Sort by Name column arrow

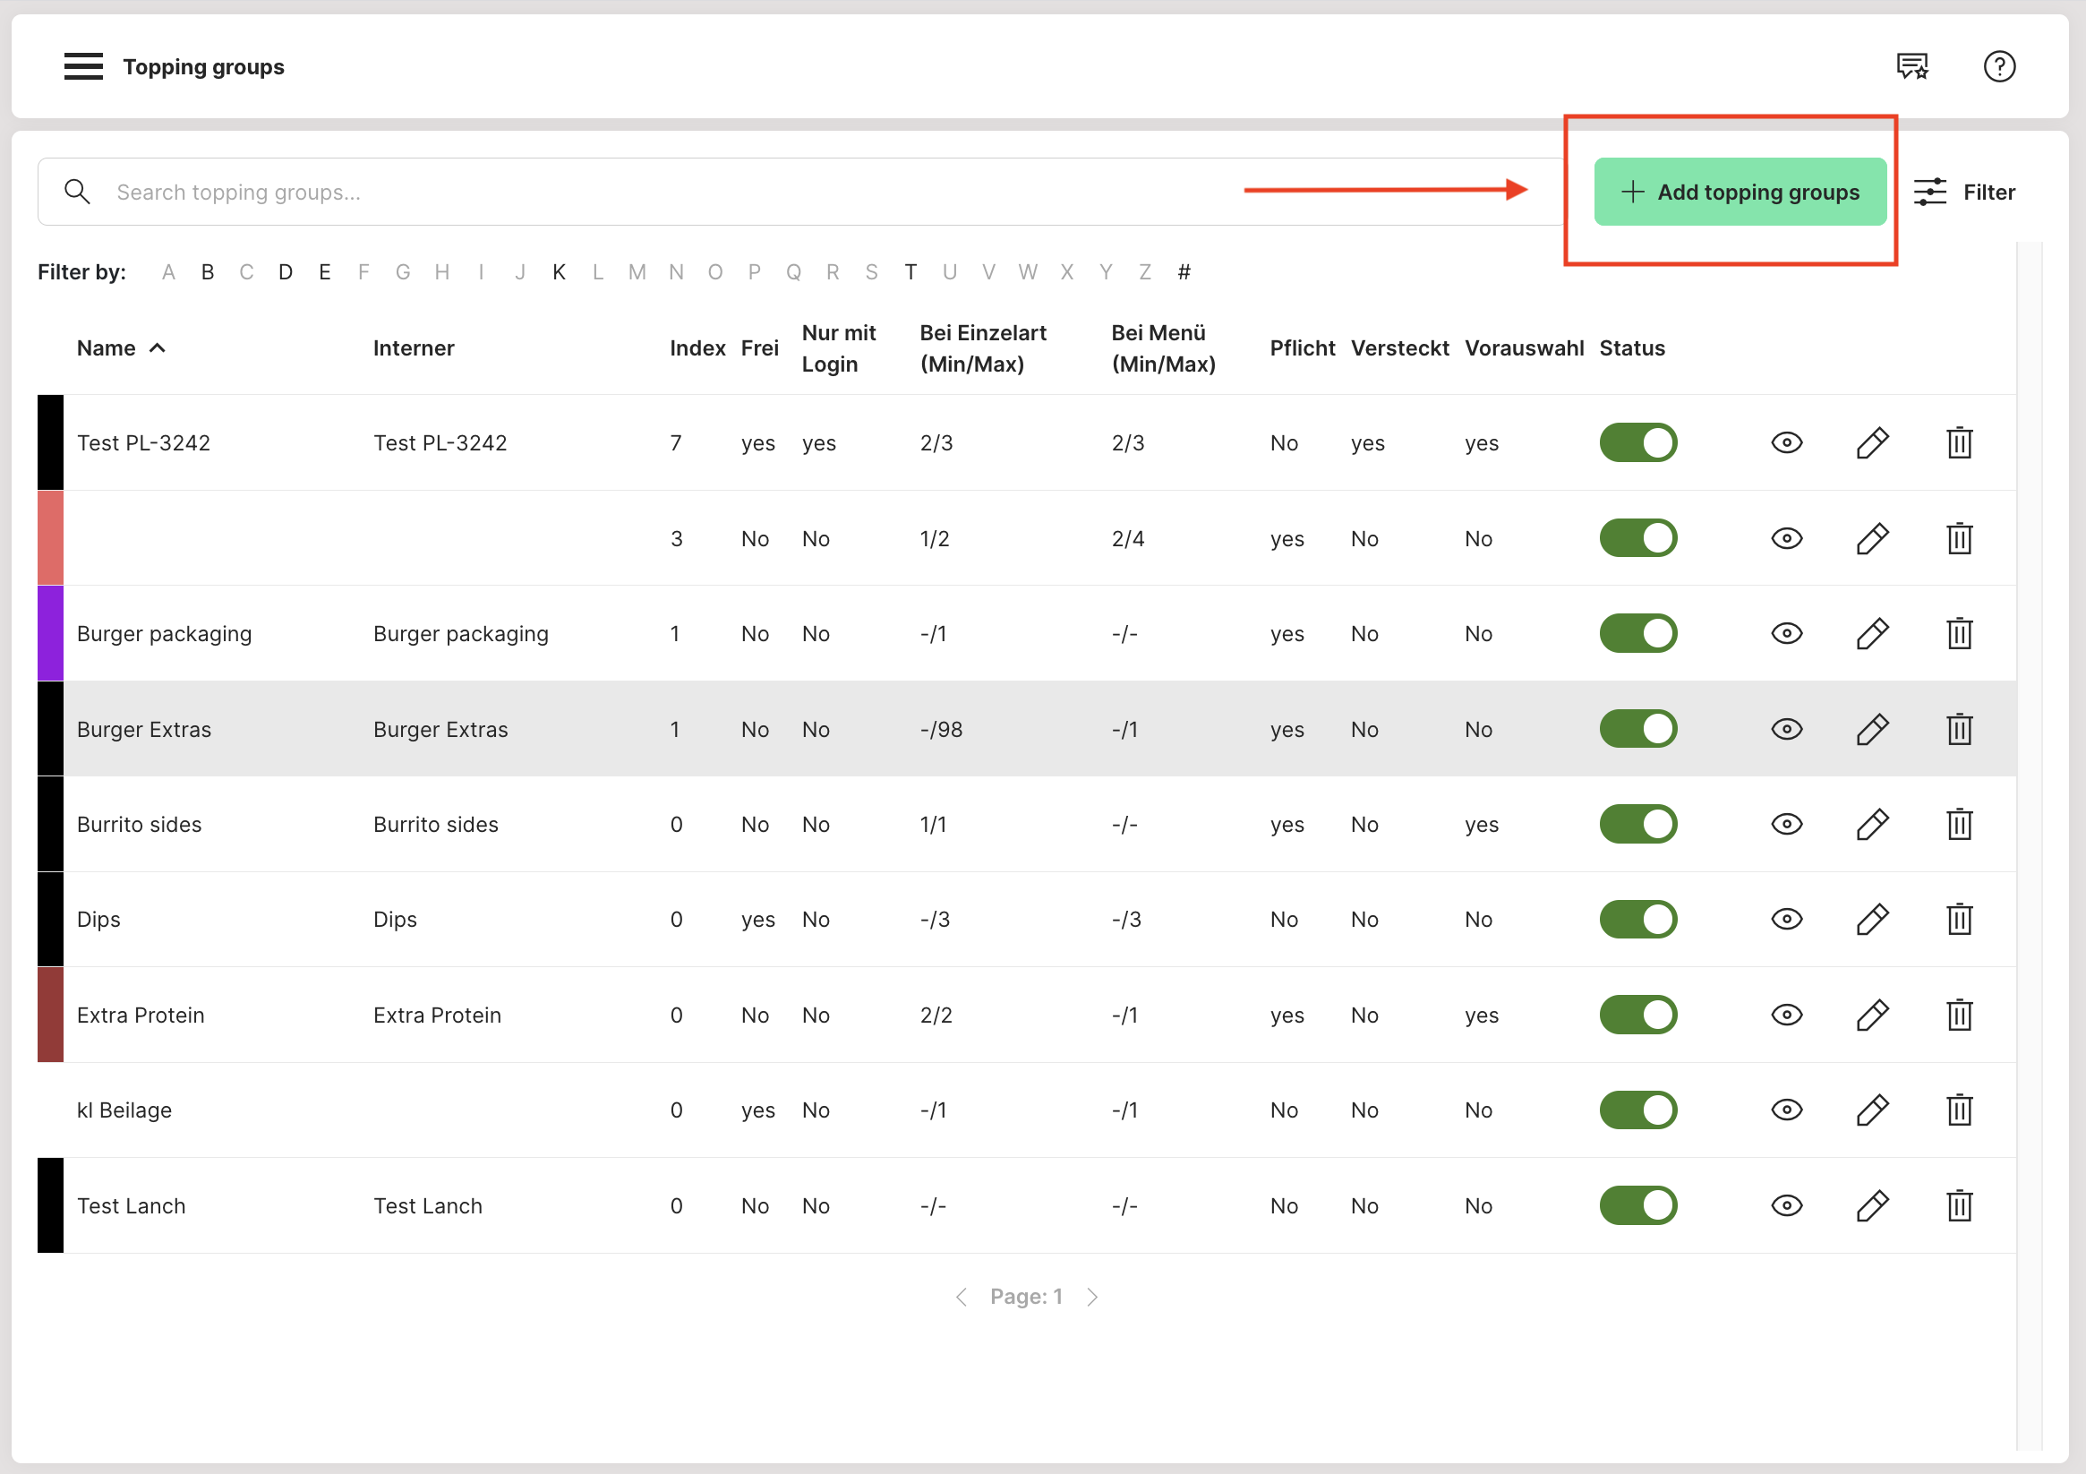(x=158, y=348)
